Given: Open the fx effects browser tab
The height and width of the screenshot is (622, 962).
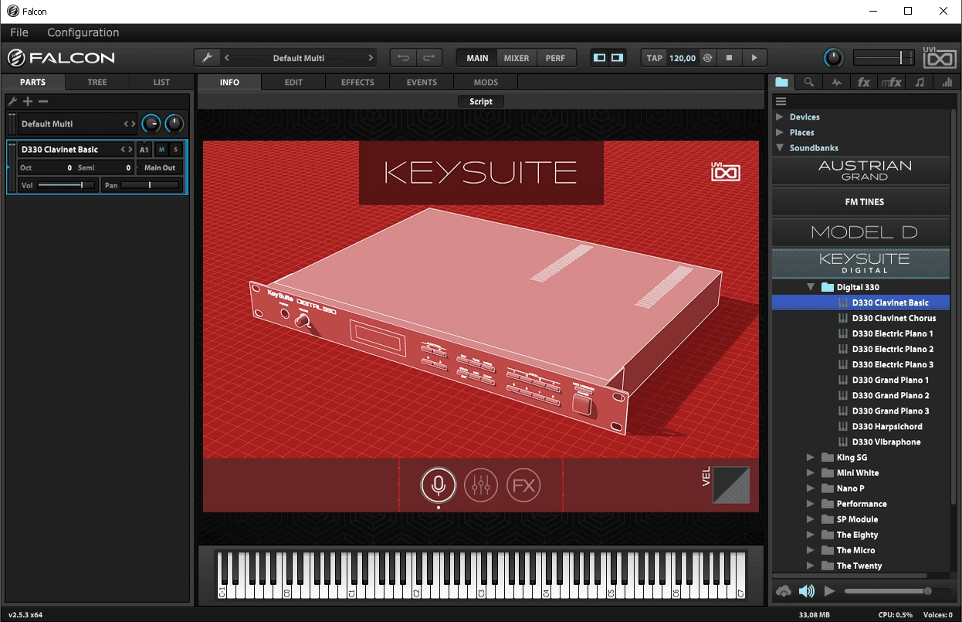Looking at the screenshot, I should [864, 82].
